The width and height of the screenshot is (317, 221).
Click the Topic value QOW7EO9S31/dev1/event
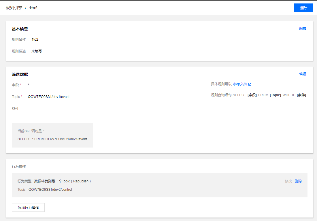[49, 97]
